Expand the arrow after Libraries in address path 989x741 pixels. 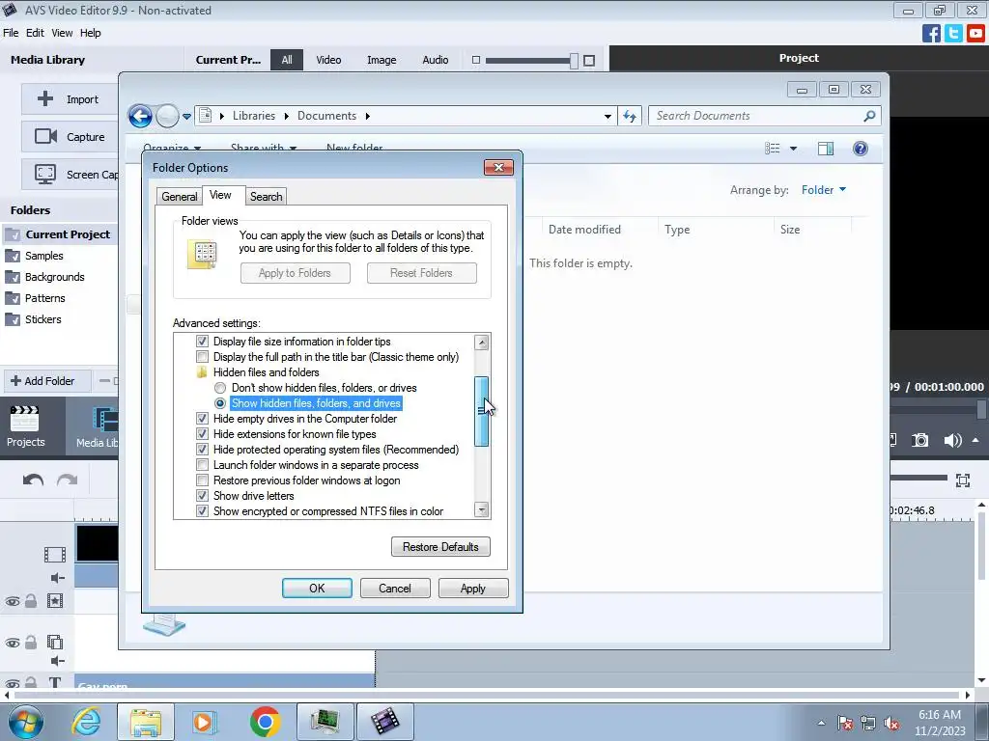coord(286,116)
